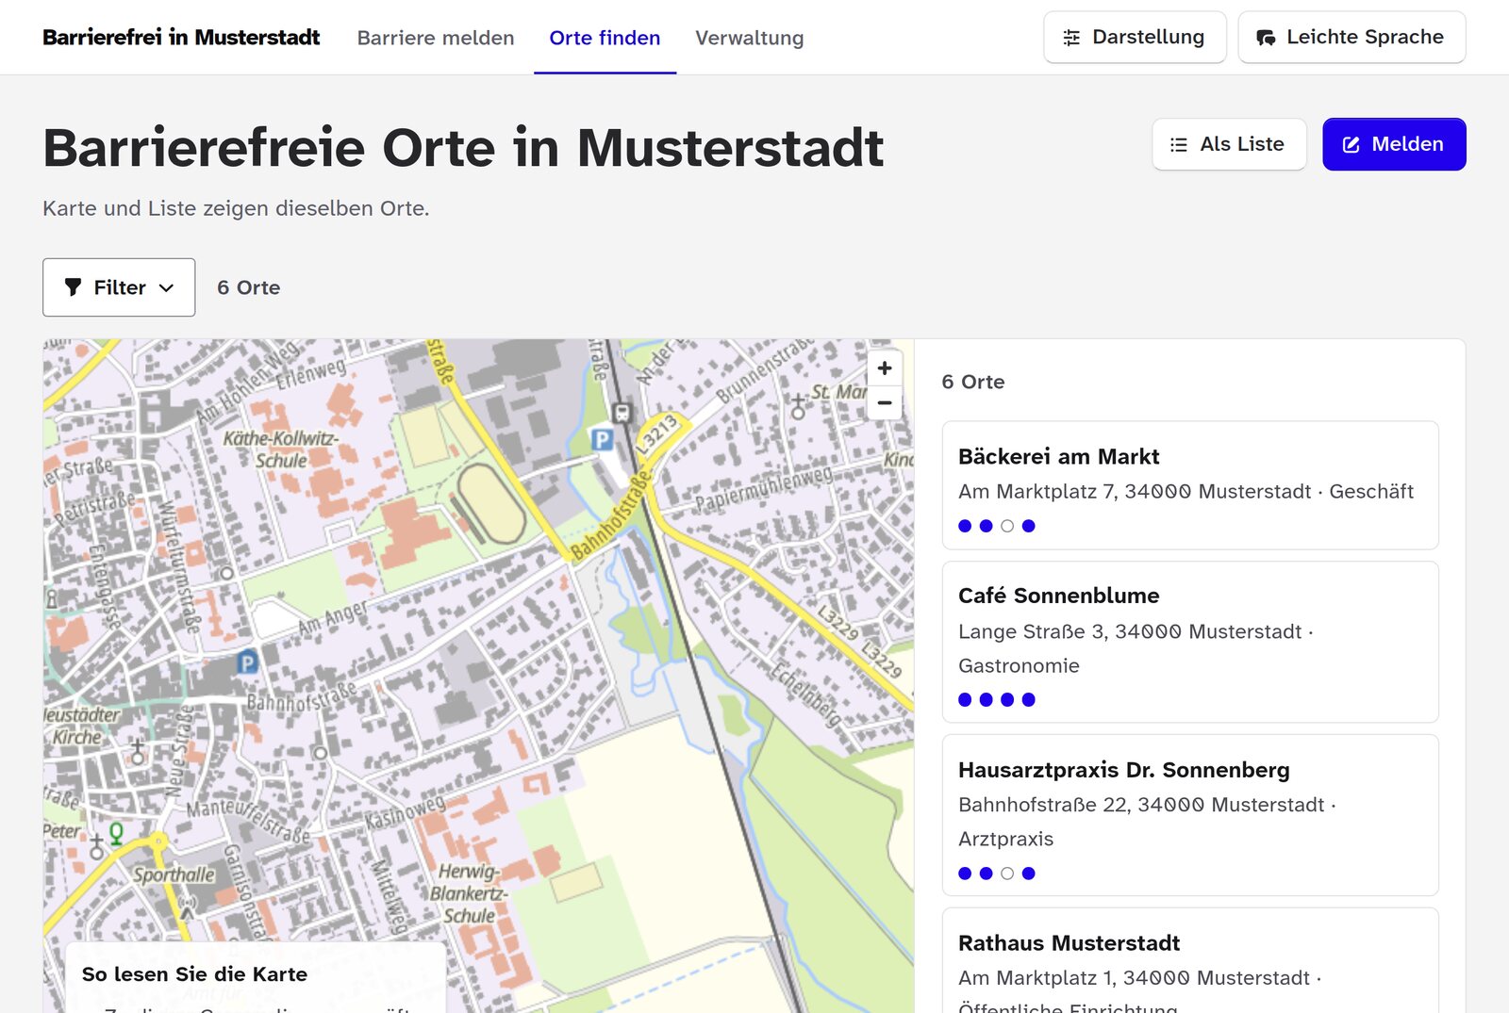
Task: Click the parking icon near Am Anger
Action: (247, 662)
